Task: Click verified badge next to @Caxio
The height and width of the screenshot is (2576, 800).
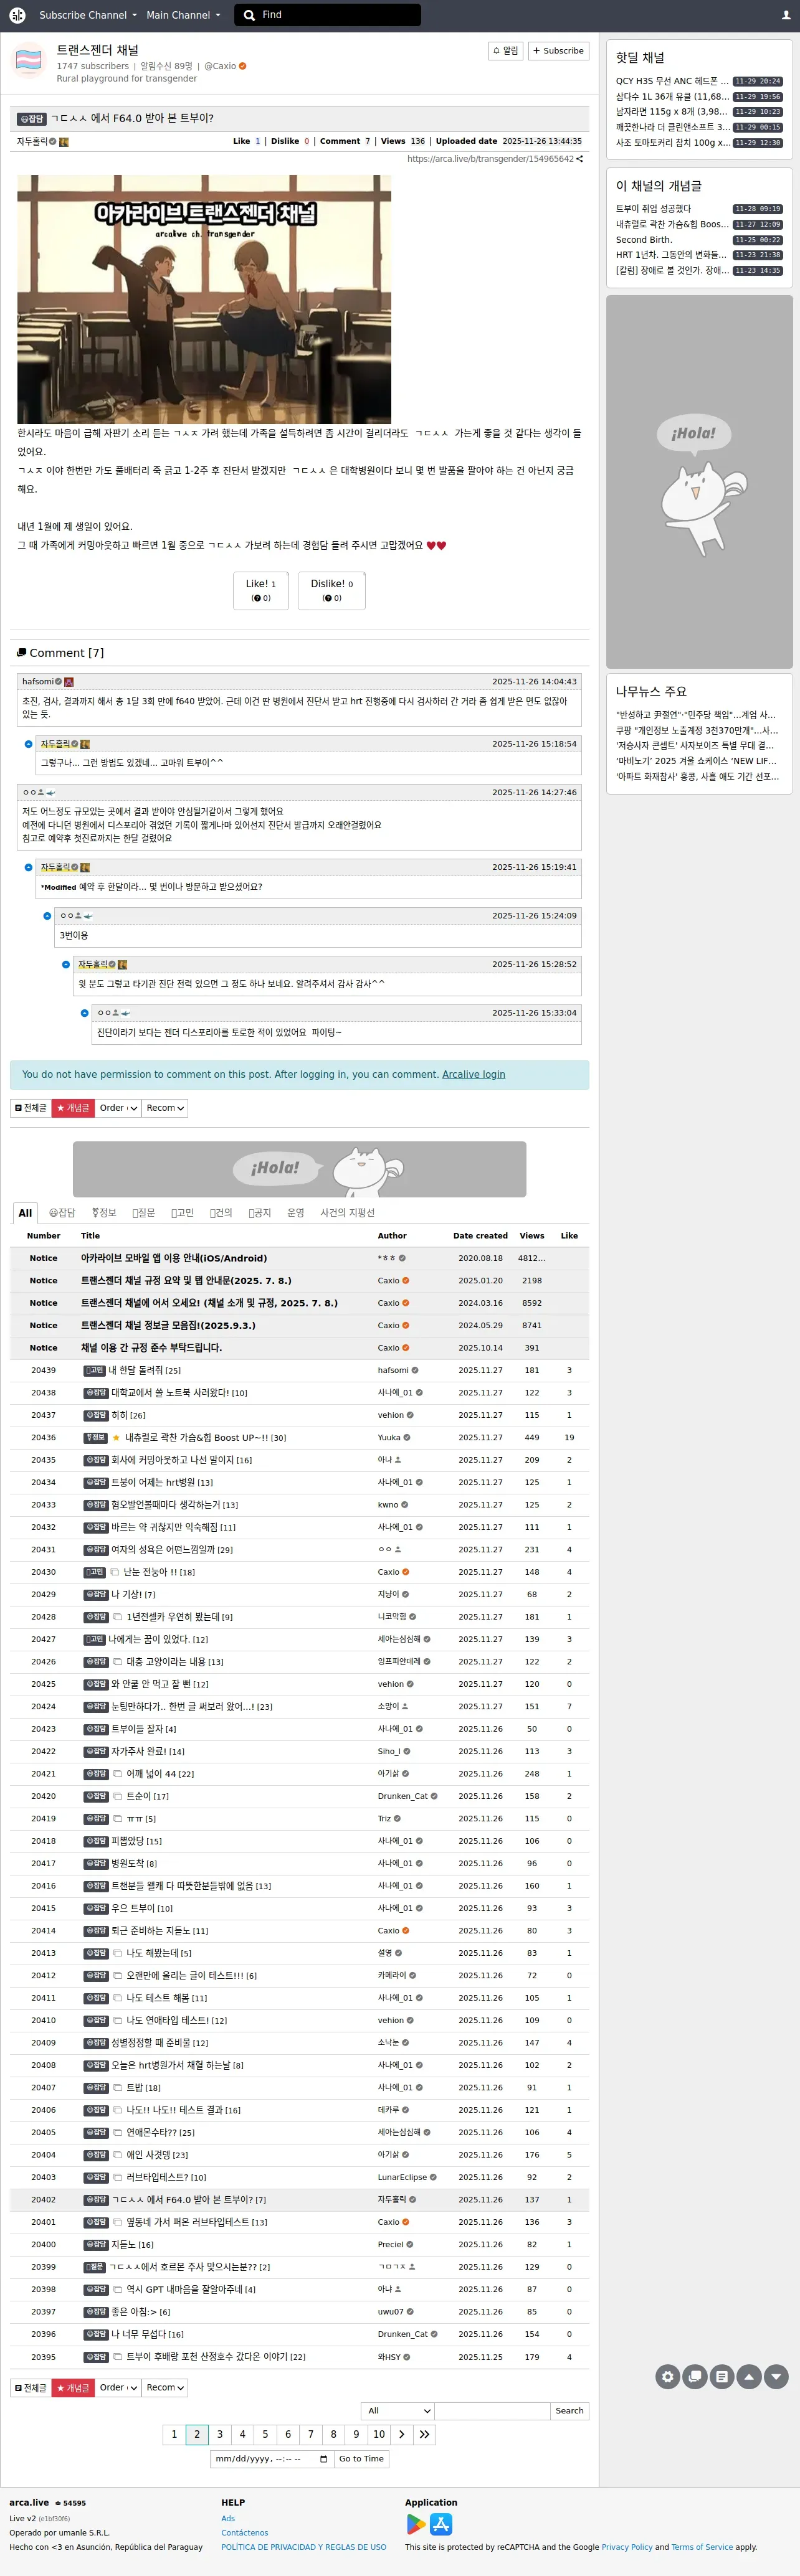Action: [x=243, y=66]
